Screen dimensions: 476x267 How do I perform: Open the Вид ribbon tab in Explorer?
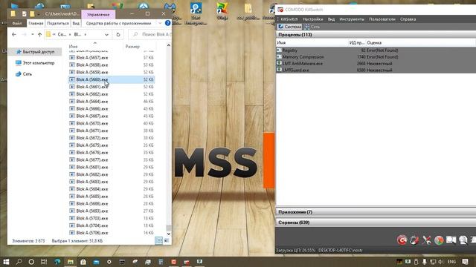click(76, 23)
